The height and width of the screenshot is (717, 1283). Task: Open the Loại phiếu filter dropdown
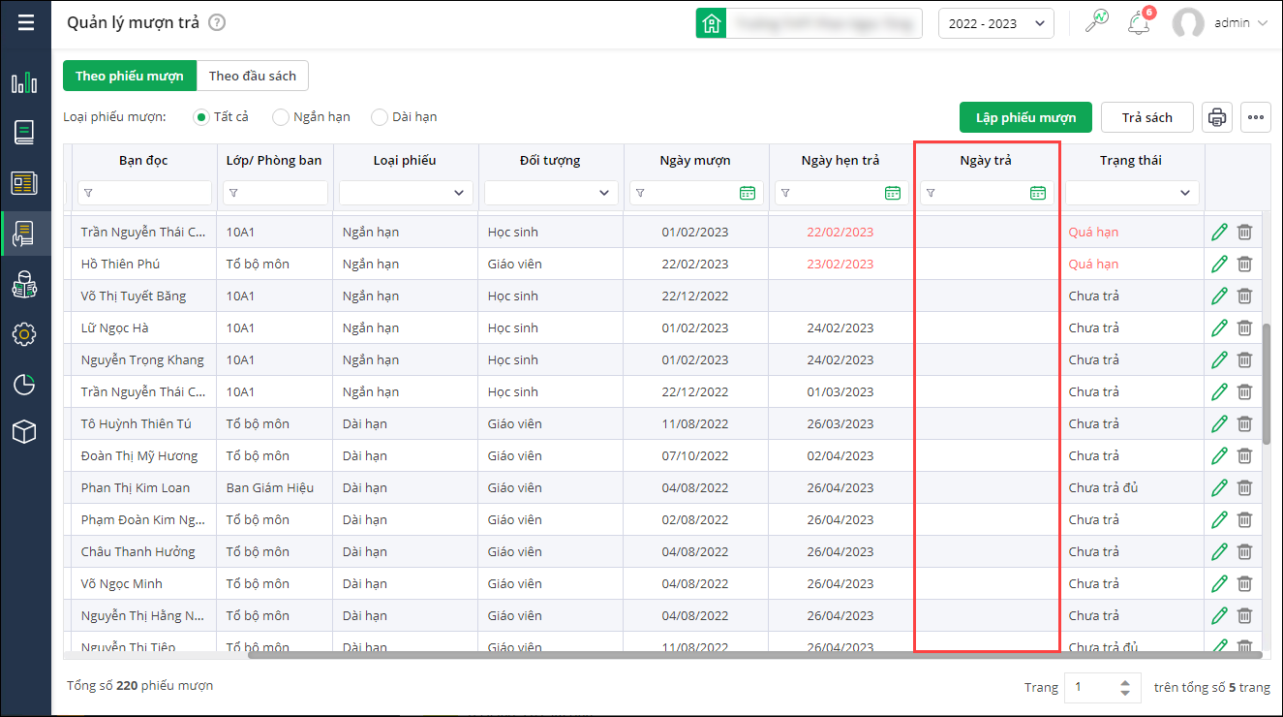point(406,193)
